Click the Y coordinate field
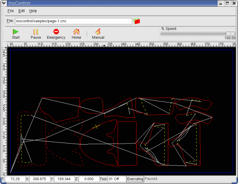The image size is (238, 184). coord(63,179)
